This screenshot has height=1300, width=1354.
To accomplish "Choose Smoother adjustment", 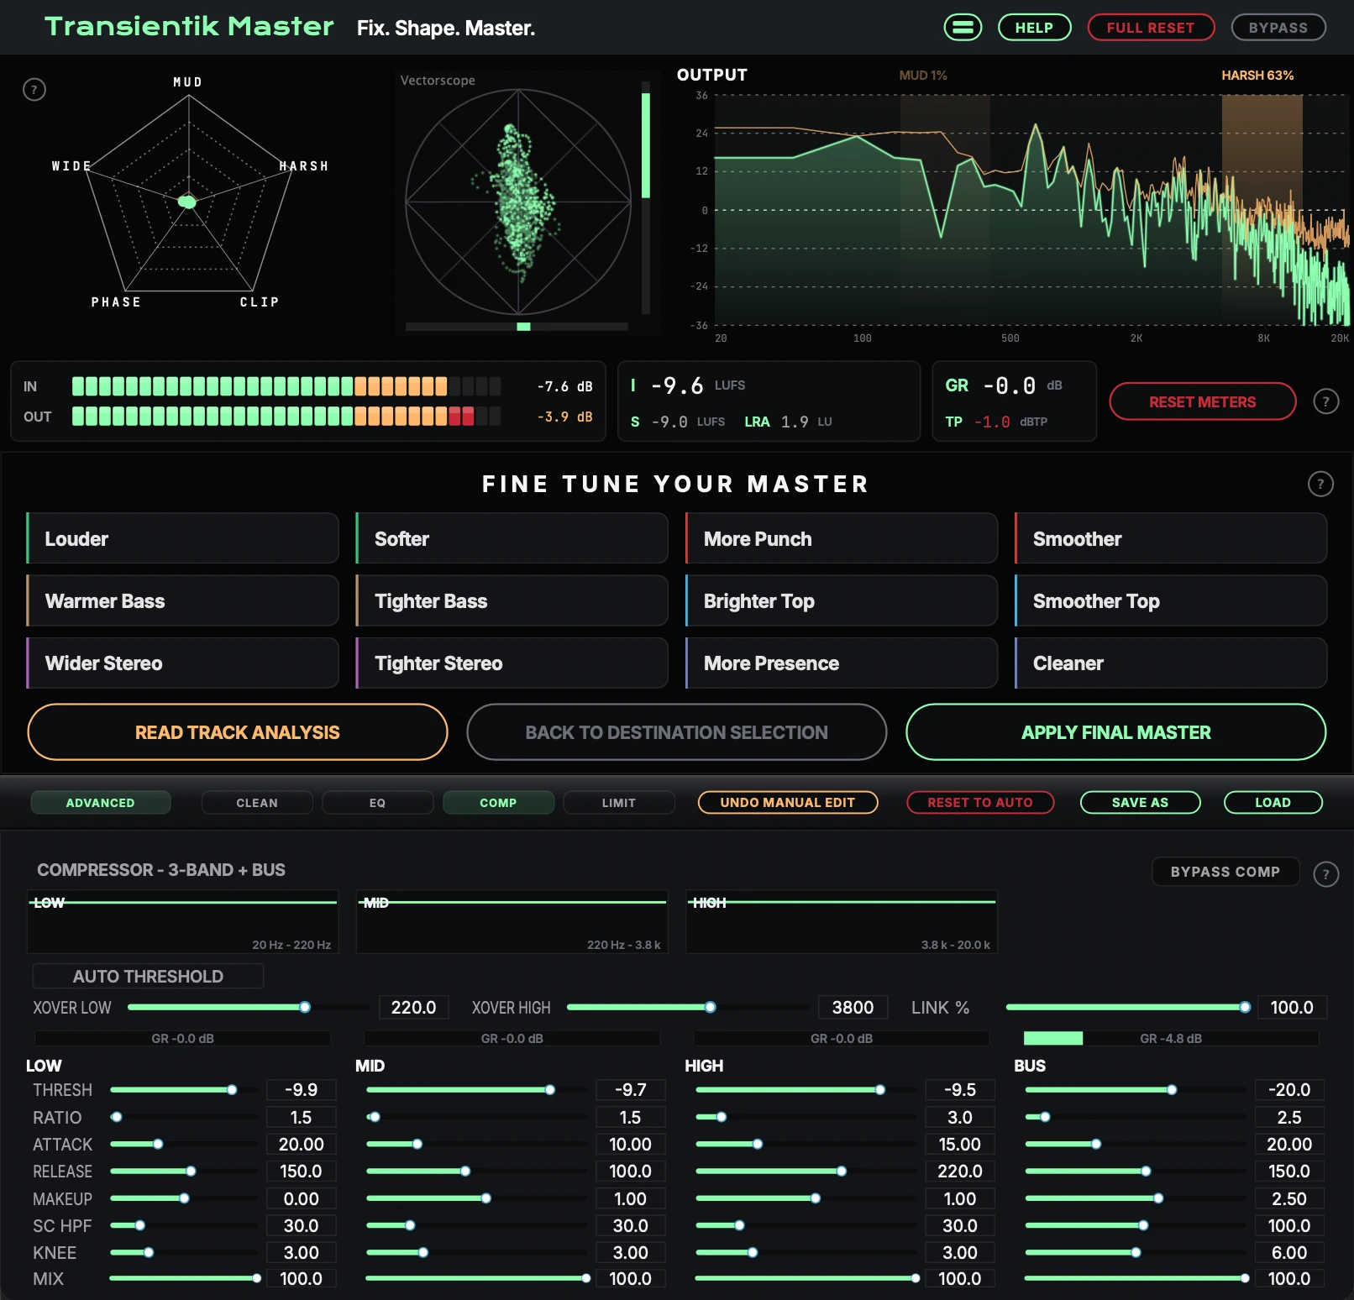I will [x=1170, y=538].
